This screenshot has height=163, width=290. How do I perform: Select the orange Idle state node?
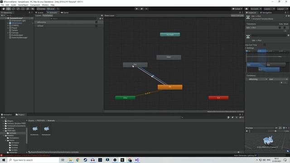[170, 87]
